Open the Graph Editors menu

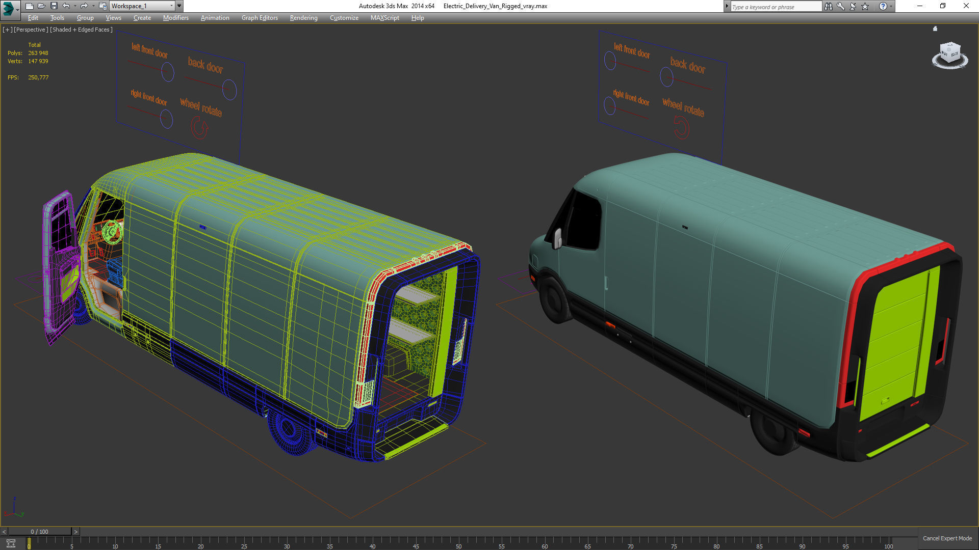coord(260,18)
